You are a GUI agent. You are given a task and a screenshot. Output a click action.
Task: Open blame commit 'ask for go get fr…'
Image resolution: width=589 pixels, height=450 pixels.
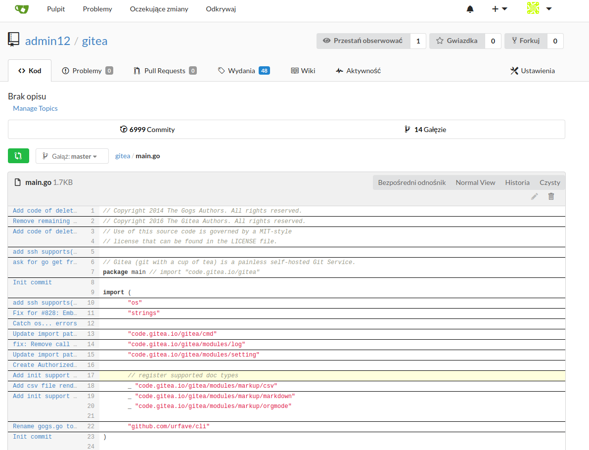[45, 262]
